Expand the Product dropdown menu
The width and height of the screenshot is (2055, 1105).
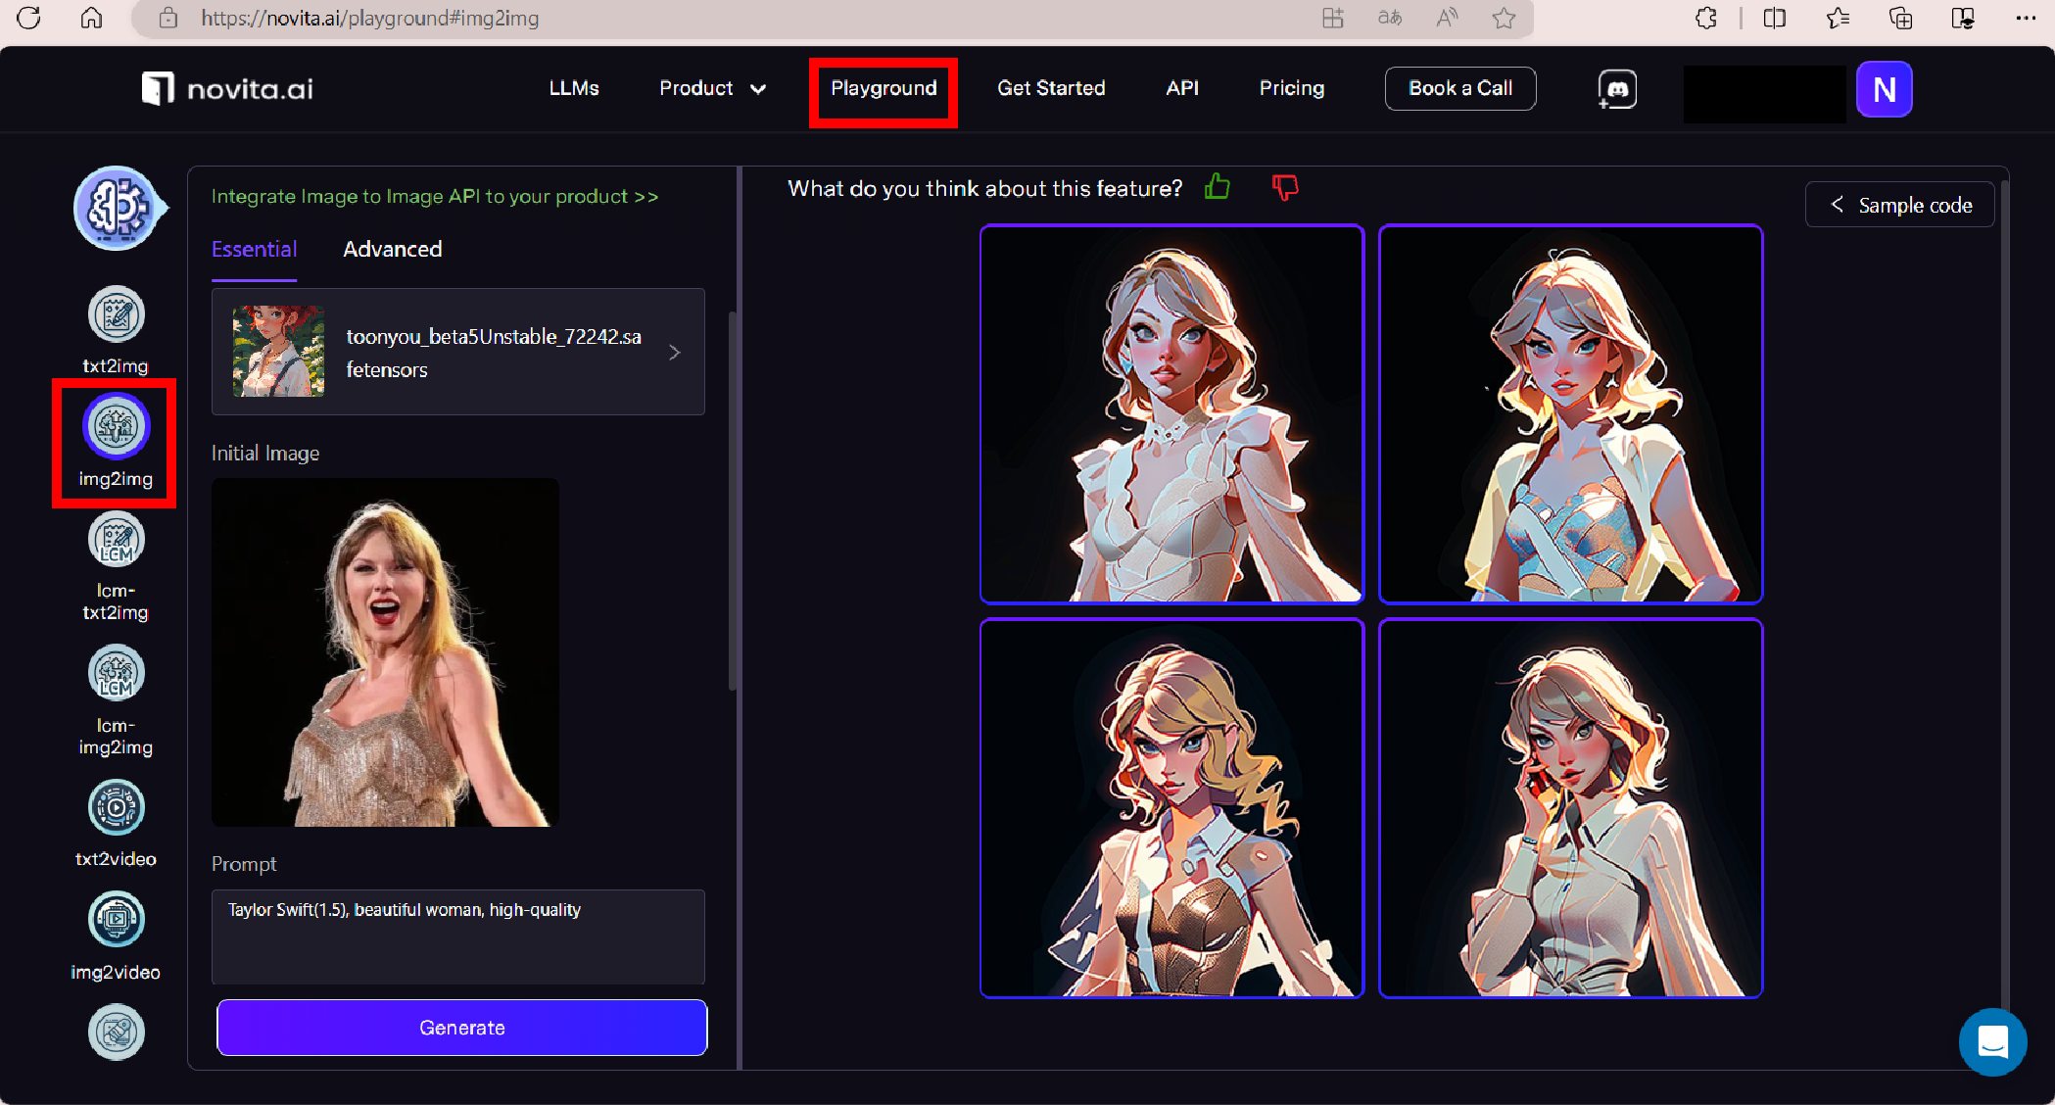pyautogui.click(x=712, y=89)
